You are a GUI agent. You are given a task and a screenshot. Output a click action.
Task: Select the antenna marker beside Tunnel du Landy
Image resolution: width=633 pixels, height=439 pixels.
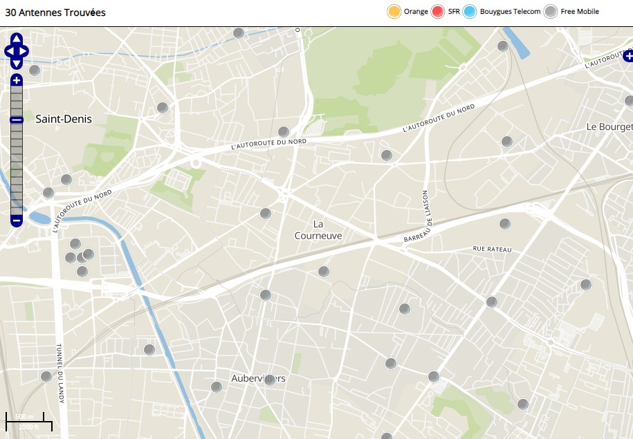point(46,377)
